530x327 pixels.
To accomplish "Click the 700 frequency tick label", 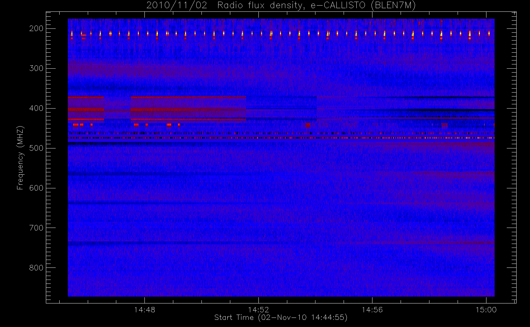I will (36, 228).
